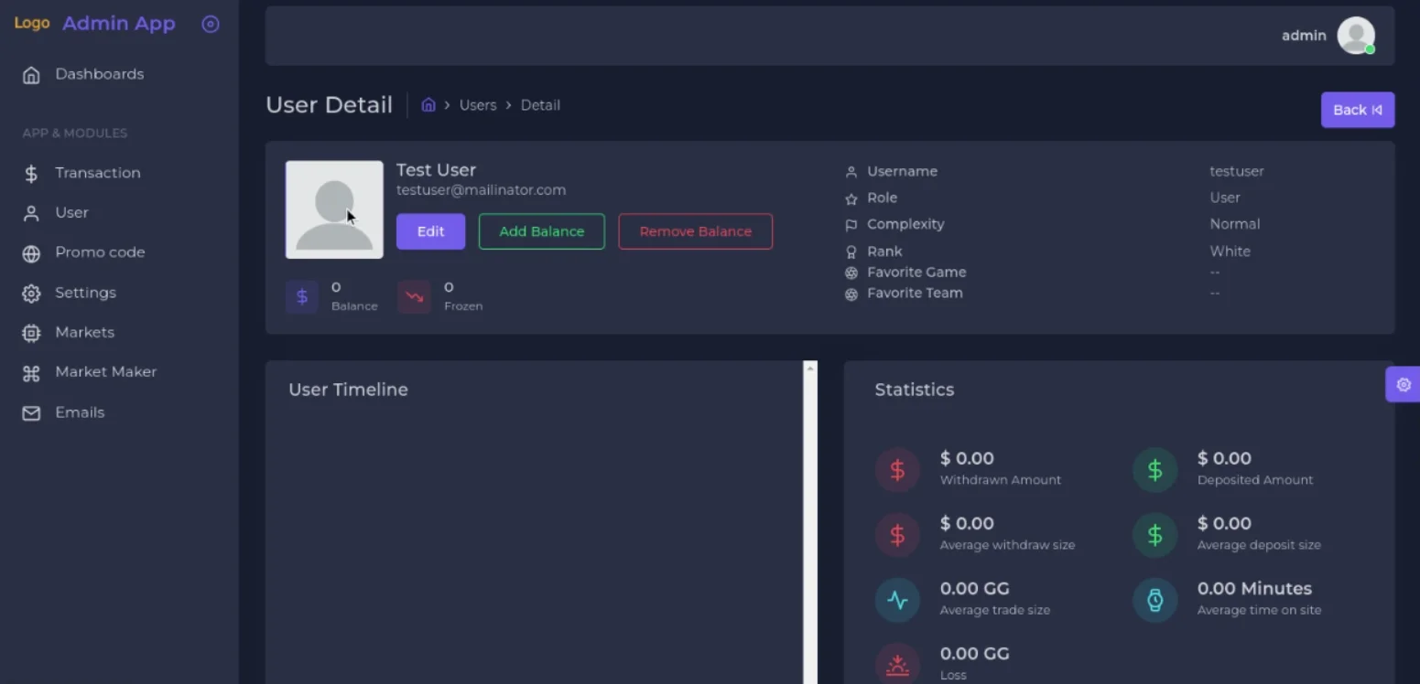Navigate to Users breadcrumb link

pyautogui.click(x=477, y=105)
